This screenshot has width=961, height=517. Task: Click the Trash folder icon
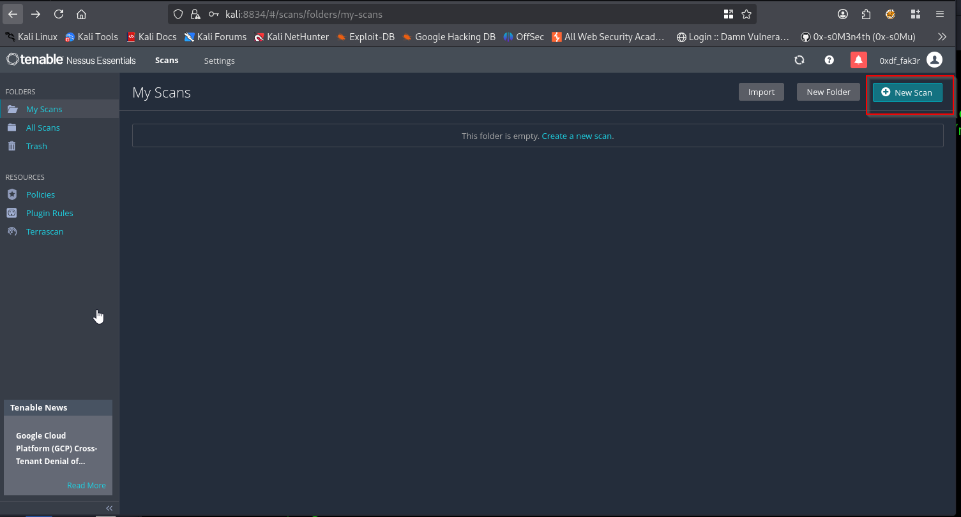pos(11,146)
